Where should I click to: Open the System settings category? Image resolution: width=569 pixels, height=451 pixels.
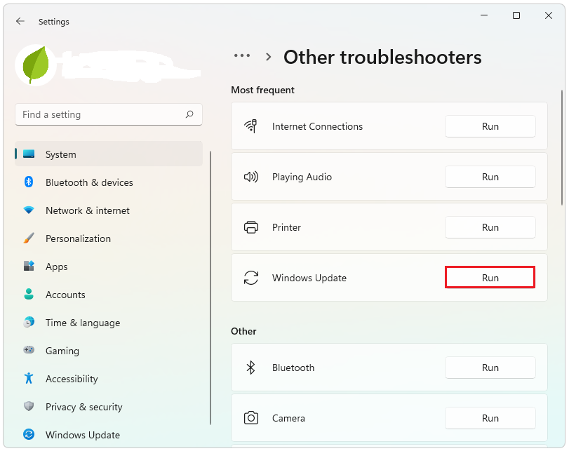(x=109, y=154)
